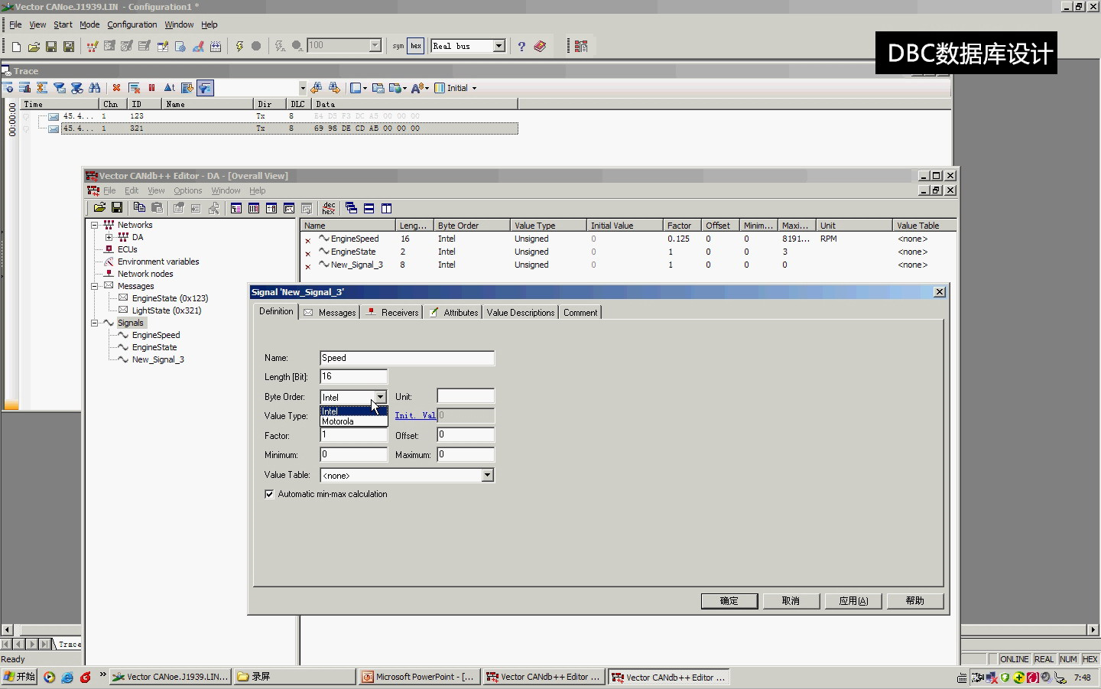This screenshot has width=1101, height=689.
Task: Select EngineState (0x123) message in tree
Action: [x=170, y=298]
